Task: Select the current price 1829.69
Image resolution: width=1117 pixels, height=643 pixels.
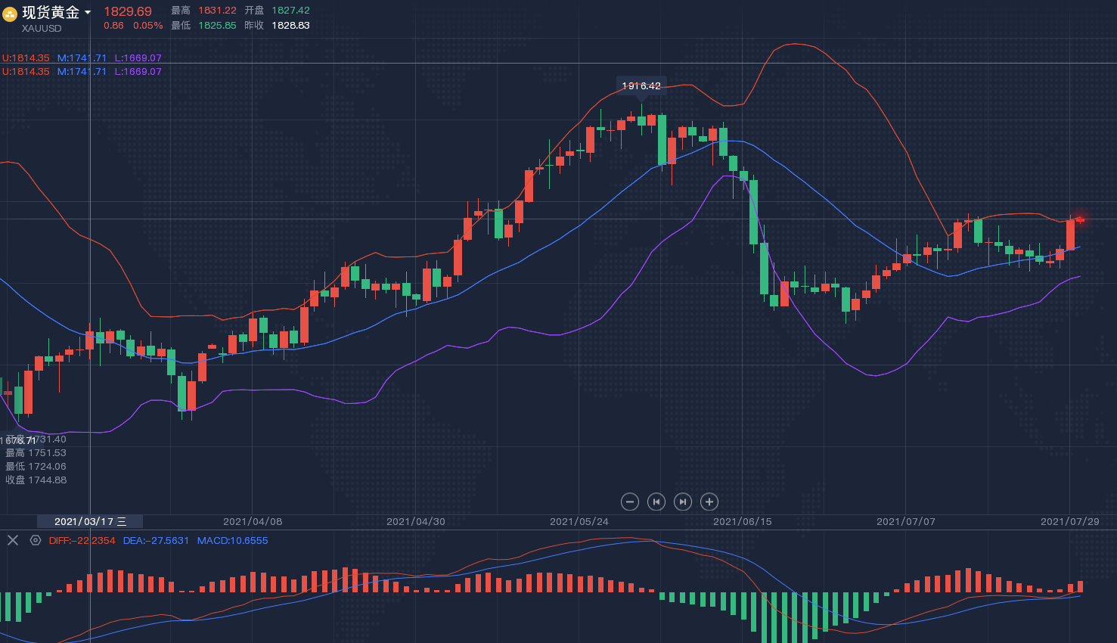Action: [x=128, y=11]
